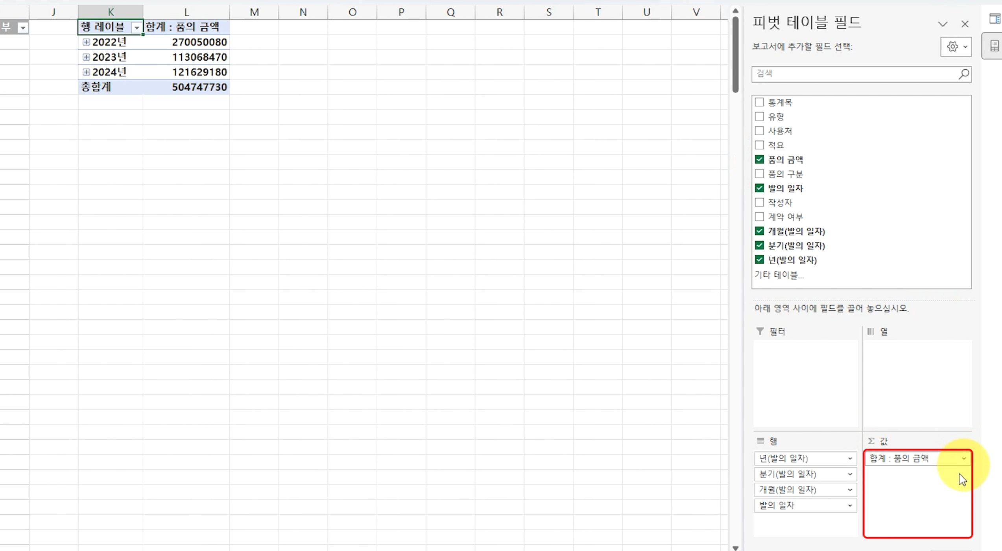1002x551 pixels.
Task: Open the 행 레이블 filter dropdown
Action: pyautogui.click(x=136, y=28)
